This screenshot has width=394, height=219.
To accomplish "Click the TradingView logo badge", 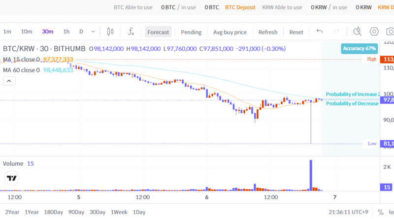I will (x=11, y=178).
